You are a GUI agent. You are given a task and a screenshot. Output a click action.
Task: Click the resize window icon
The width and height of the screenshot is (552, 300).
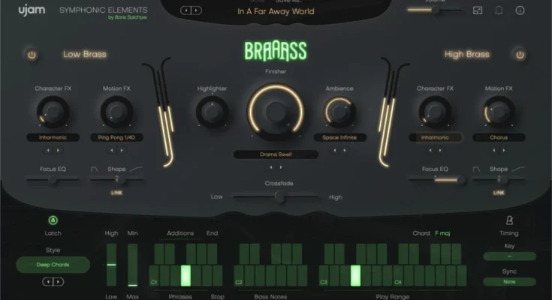pyautogui.click(x=478, y=10)
